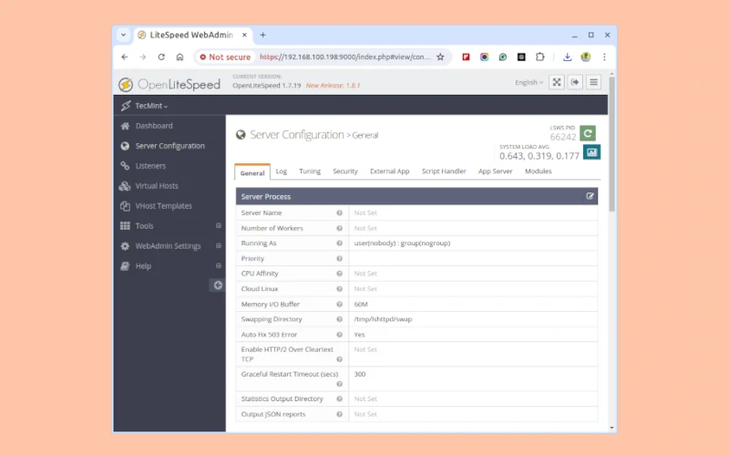Viewport: 729px width, 456px height.
Task: Show help for Statistics Output Directory
Action: (x=339, y=399)
